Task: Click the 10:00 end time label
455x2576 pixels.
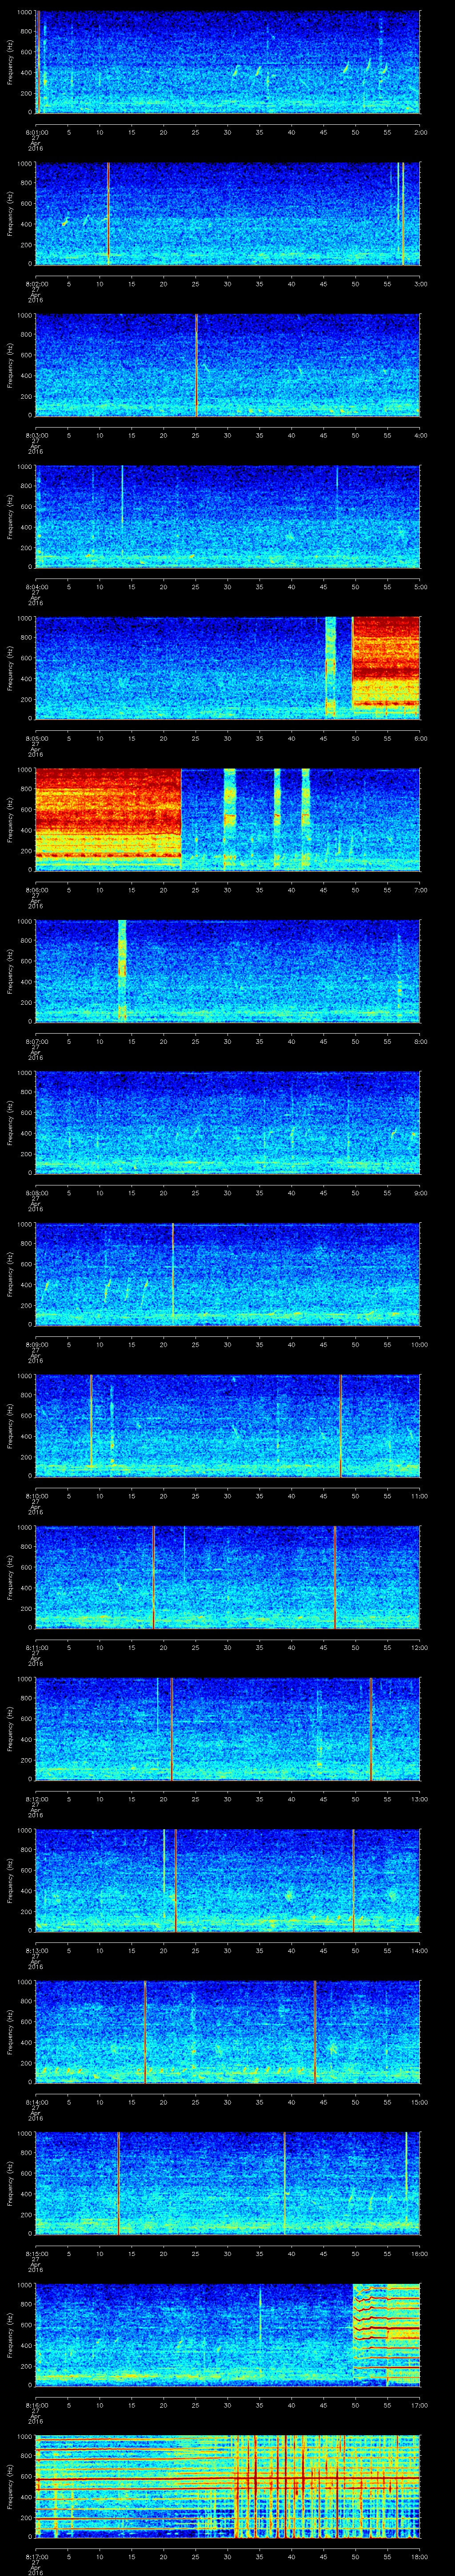Action: point(419,1344)
